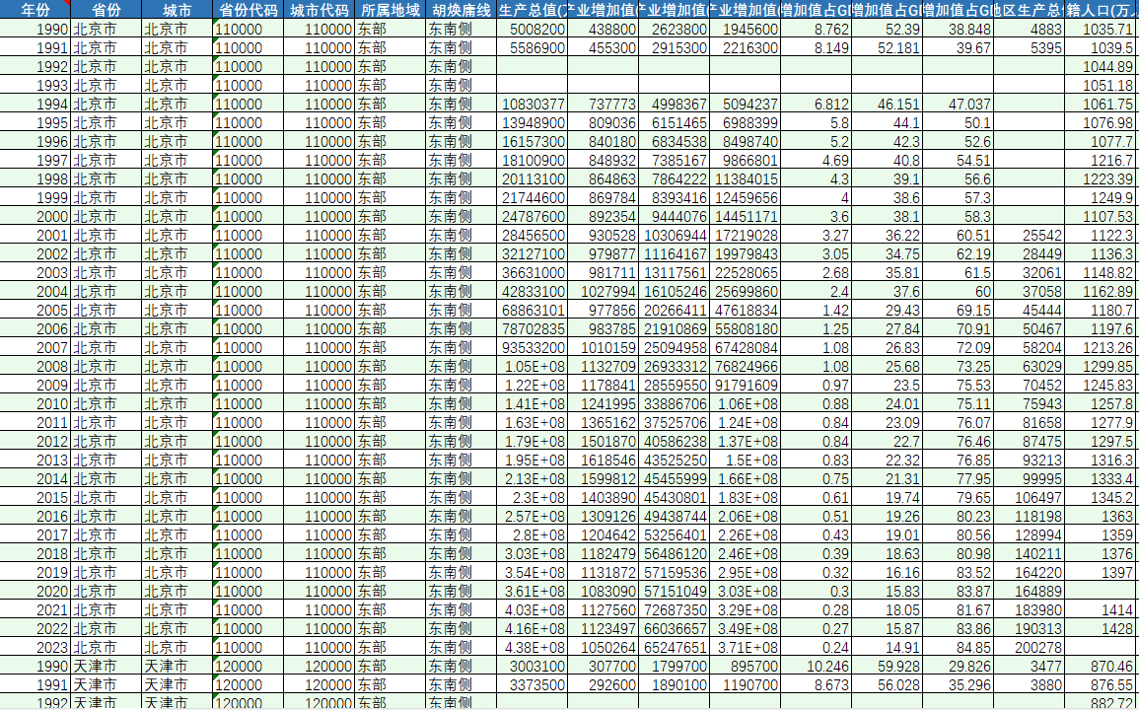
Task: Click the 省份代码 header cell
Action: pos(248,10)
